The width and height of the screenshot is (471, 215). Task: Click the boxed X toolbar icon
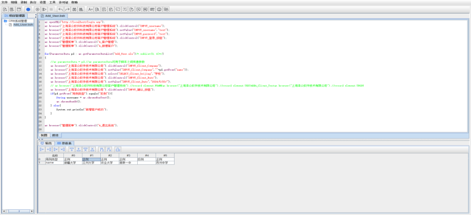(x=138, y=9)
